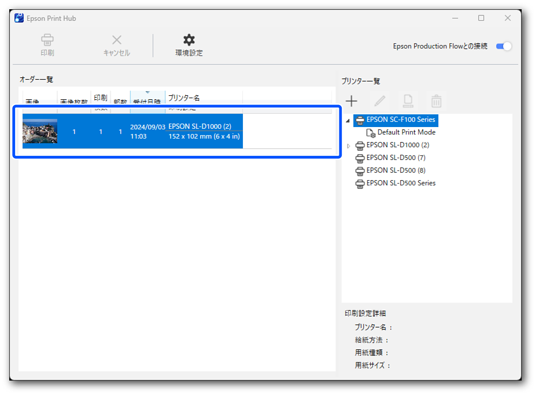Click the 印刷 column header
The width and height of the screenshot is (536, 395).
point(101,98)
